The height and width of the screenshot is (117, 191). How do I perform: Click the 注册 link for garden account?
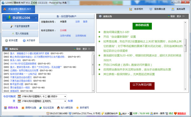77,22
